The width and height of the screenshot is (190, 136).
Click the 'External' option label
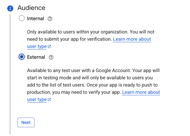pos(36,57)
